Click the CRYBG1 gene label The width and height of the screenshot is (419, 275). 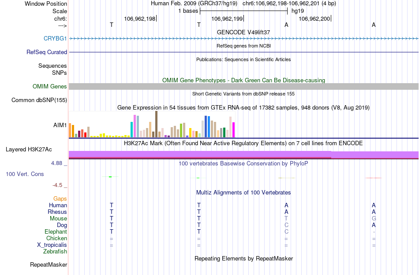(55, 38)
